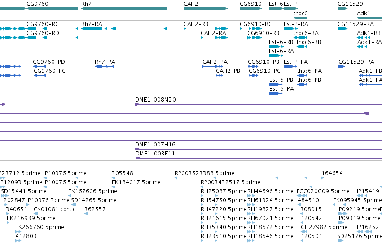
Task: Click the EK095945.5prime EST label
Action: pyautogui.click(x=357, y=200)
